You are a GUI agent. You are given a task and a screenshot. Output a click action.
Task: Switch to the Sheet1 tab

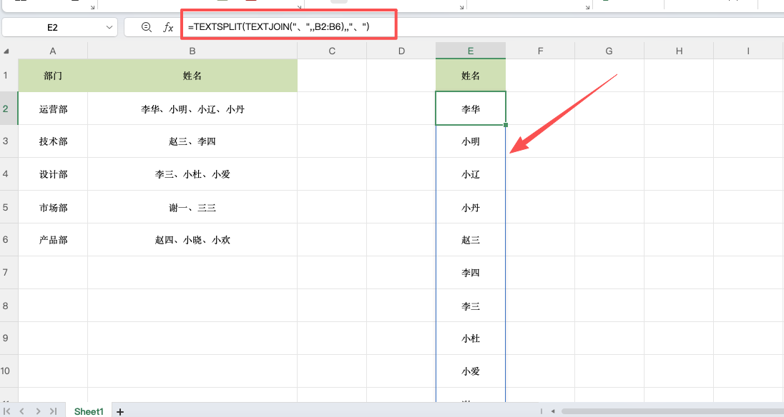point(88,411)
